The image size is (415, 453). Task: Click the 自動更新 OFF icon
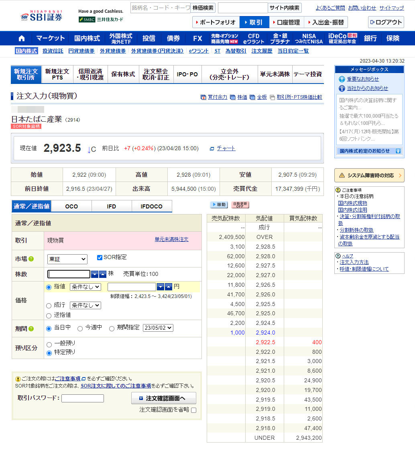(240, 205)
